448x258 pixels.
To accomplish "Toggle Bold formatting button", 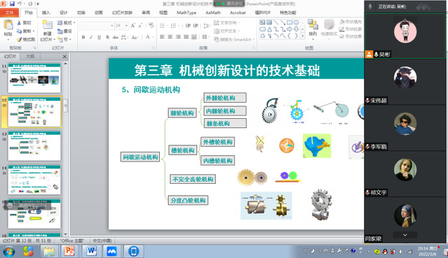I will click(83, 37).
